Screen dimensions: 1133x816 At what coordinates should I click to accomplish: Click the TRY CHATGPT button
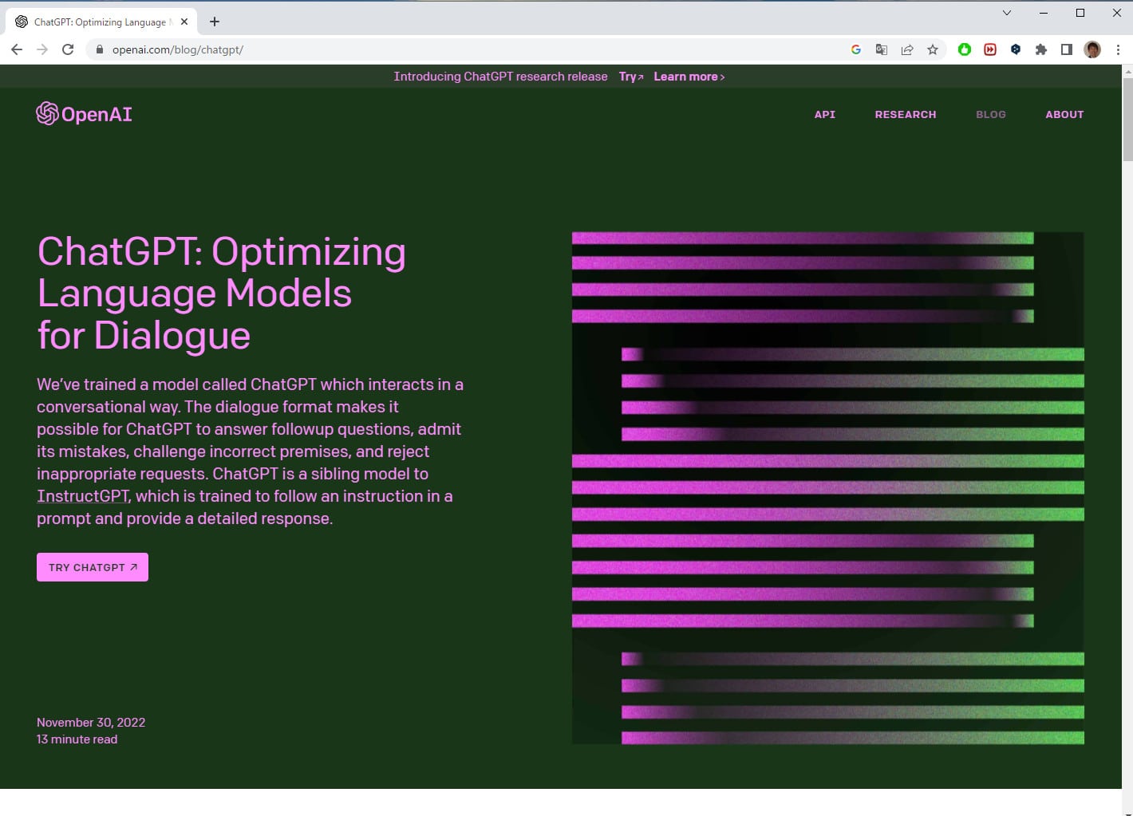(93, 567)
